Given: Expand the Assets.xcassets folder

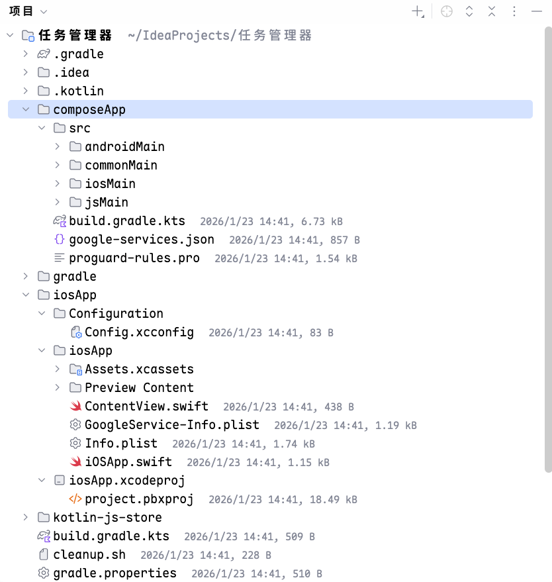Looking at the screenshot, I should 58,369.
